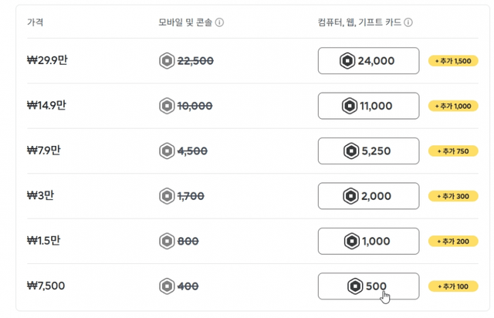Choose the 5,250 Robux option
The image size is (494, 318).
[x=368, y=151]
